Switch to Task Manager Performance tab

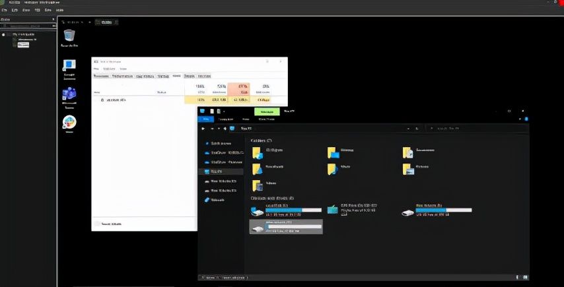(122, 76)
